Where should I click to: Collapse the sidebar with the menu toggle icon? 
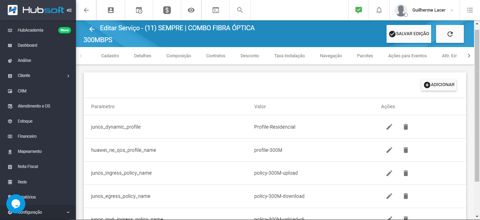69,10
